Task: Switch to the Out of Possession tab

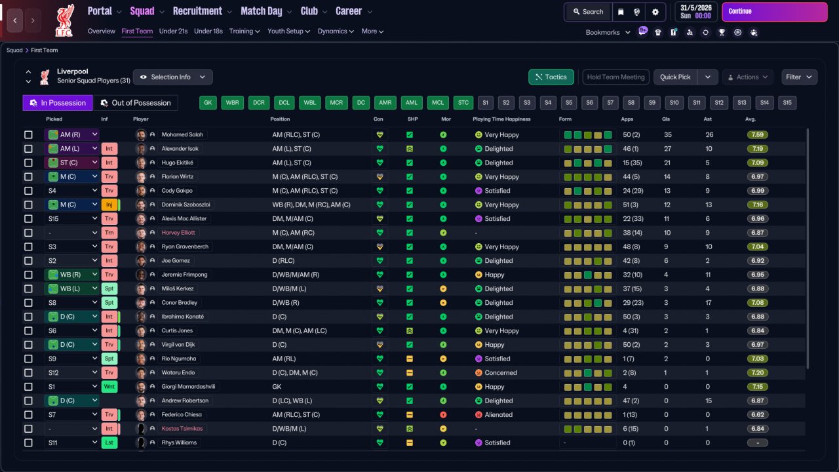Action: tap(136, 103)
